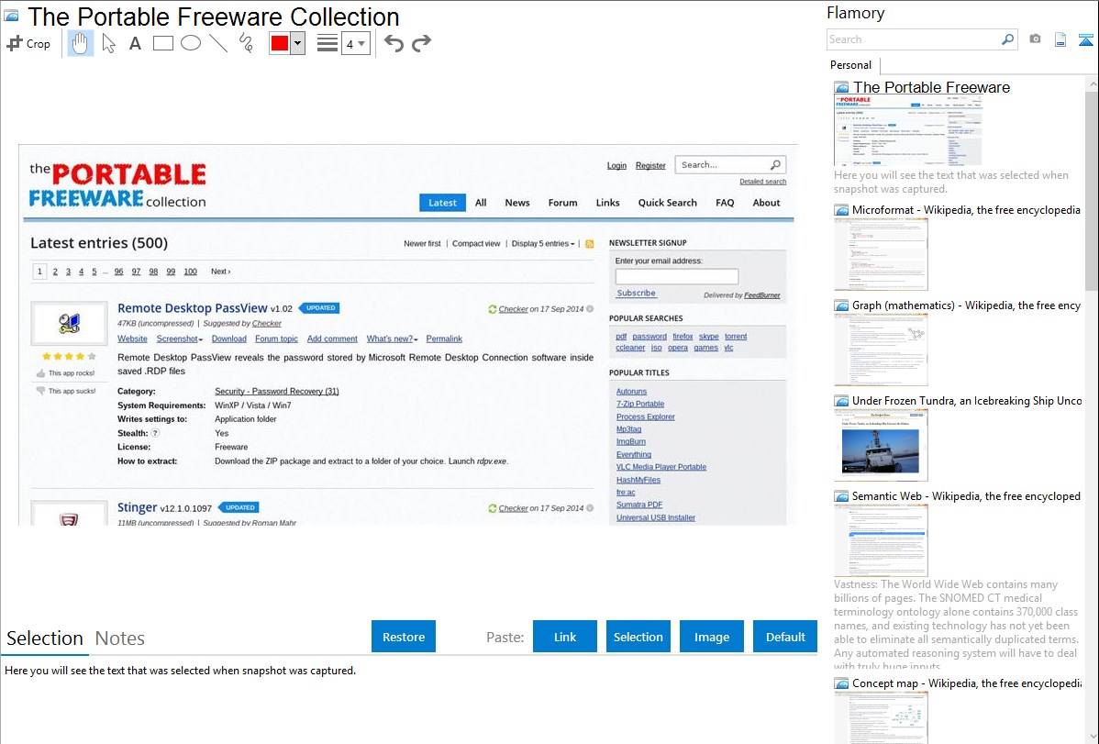This screenshot has width=1099, height=744.
Task: Open the line width 4 dropdown
Action: coord(355,44)
